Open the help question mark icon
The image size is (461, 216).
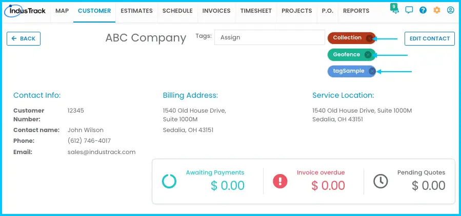(423, 10)
